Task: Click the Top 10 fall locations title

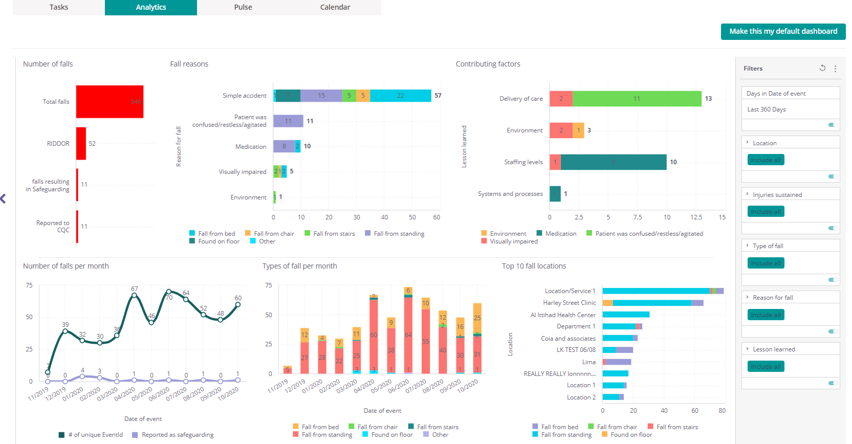Action: pyautogui.click(x=534, y=266)
